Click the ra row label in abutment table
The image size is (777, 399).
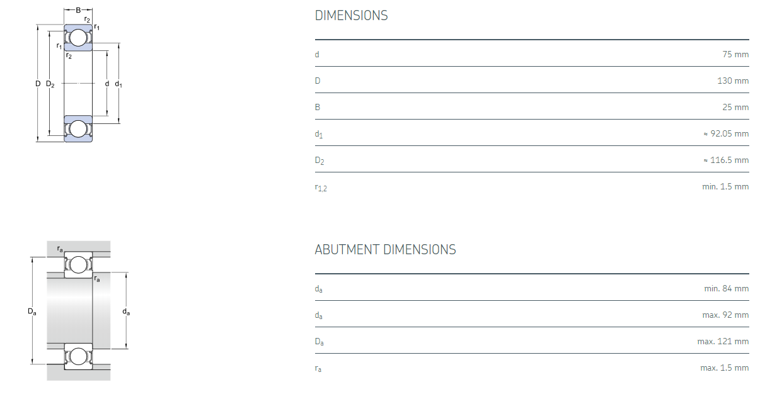[x=318, y=369]
